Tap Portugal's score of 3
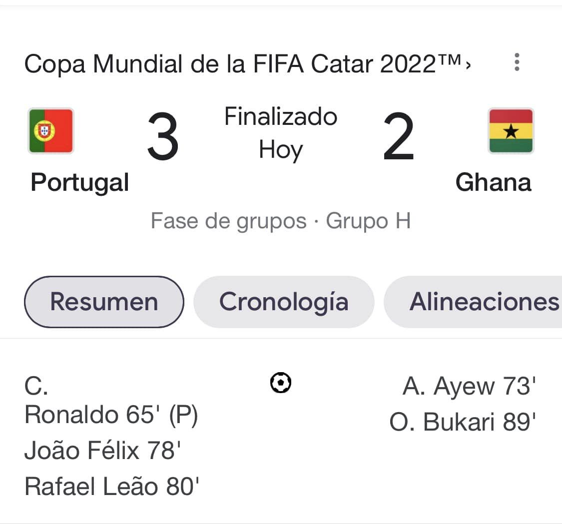Screen dimensions: 562x524 point(163,137)
